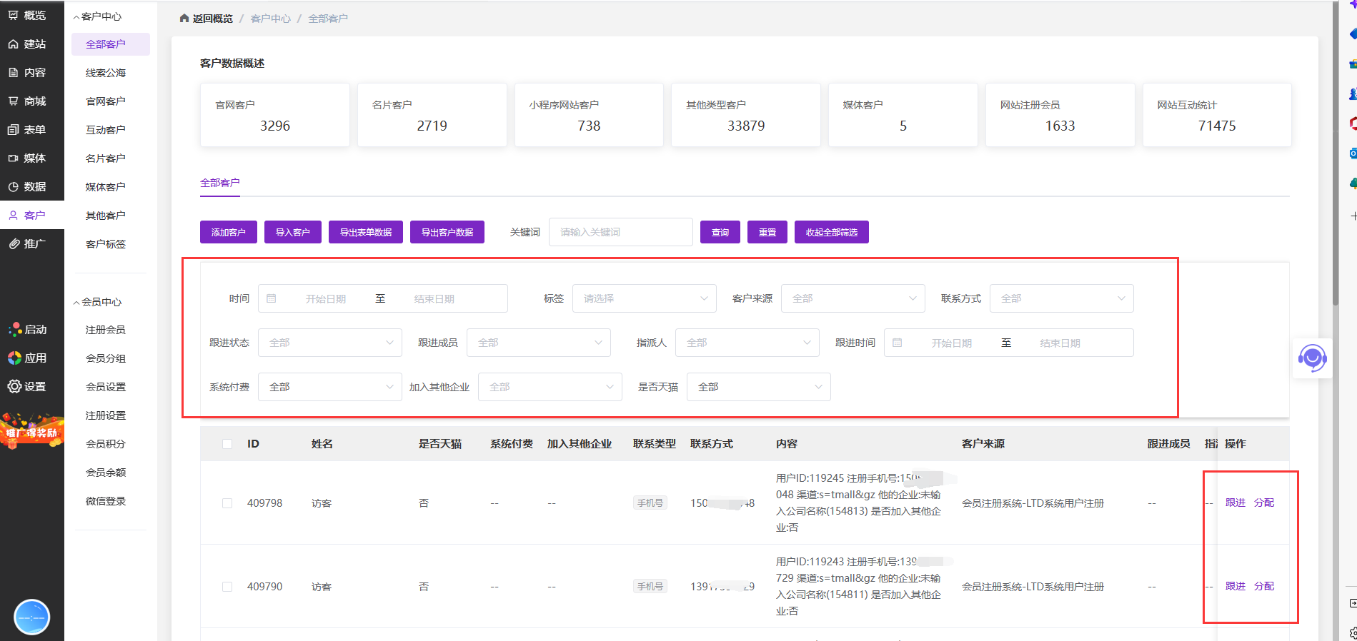Click the 设置 gear icon in sidebar
Screen dimensions: 1357x641
tap(14, 386)
